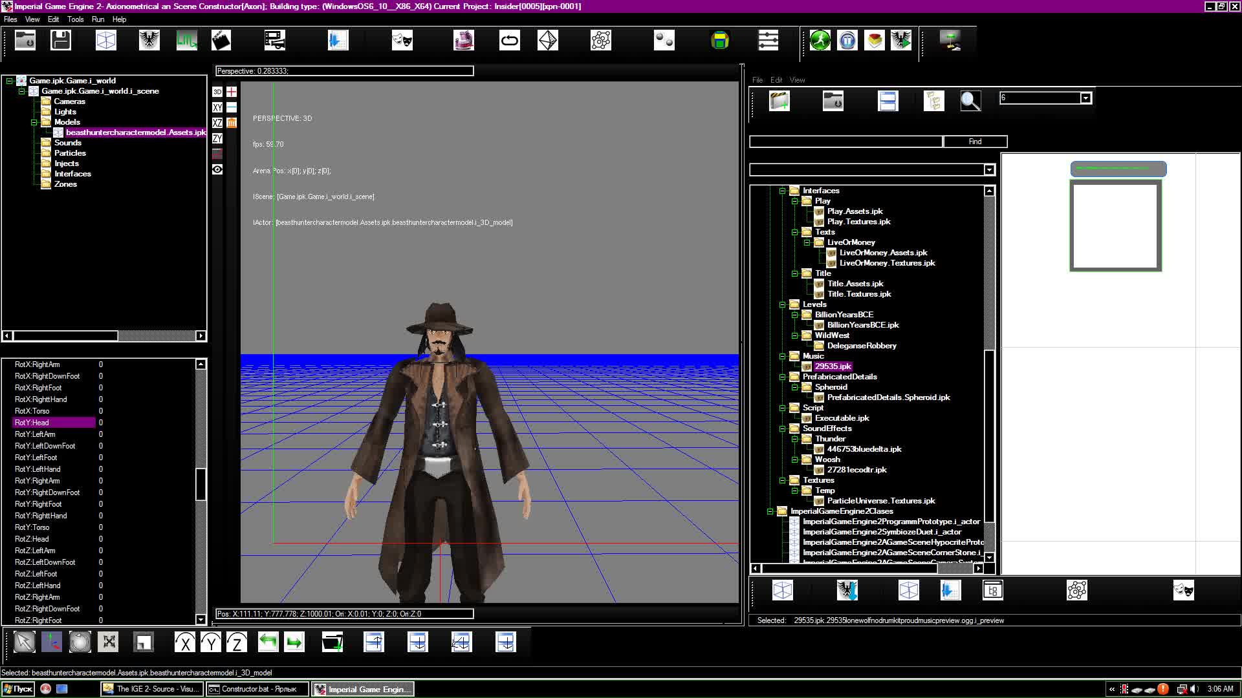
Task: Run the scene with the green play icon
Action: tap(819, 40)
